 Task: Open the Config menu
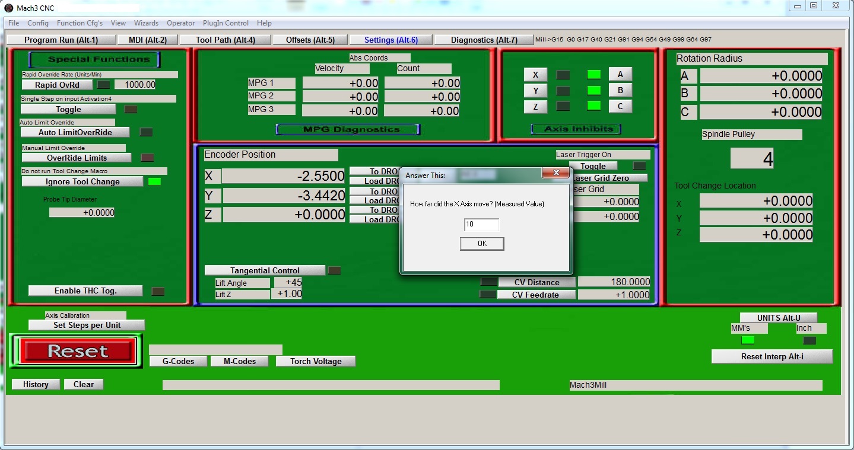38,23
